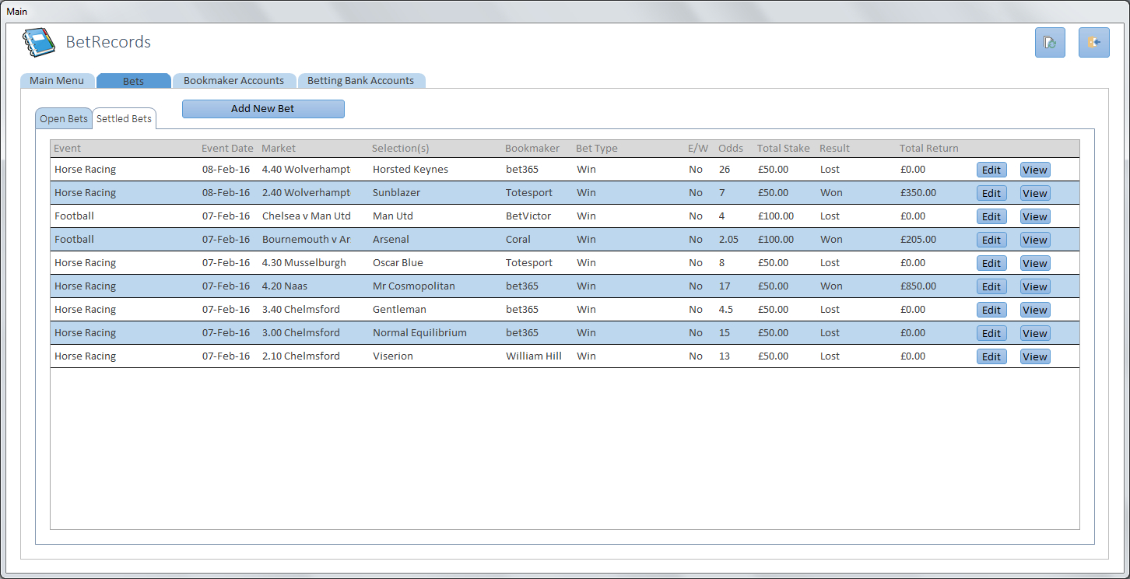
Task: Click the Event Date column header
Action: tap(227, 149)
